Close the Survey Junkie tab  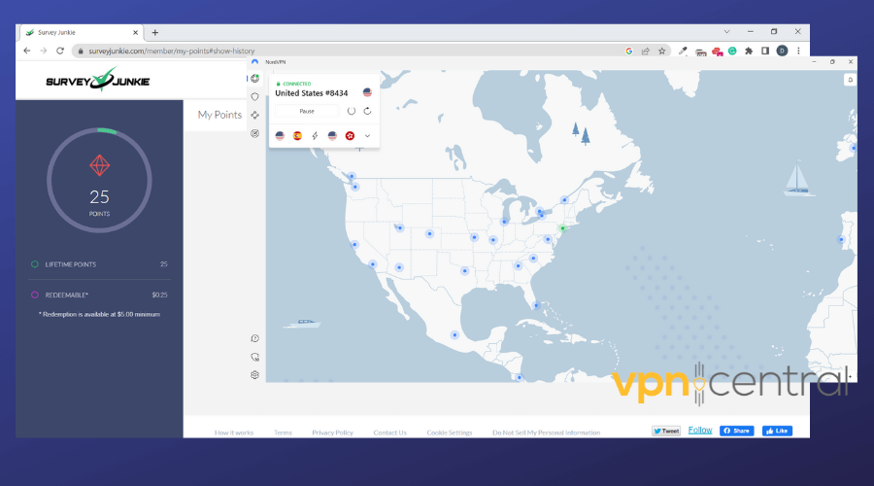[x=135, y=32]
